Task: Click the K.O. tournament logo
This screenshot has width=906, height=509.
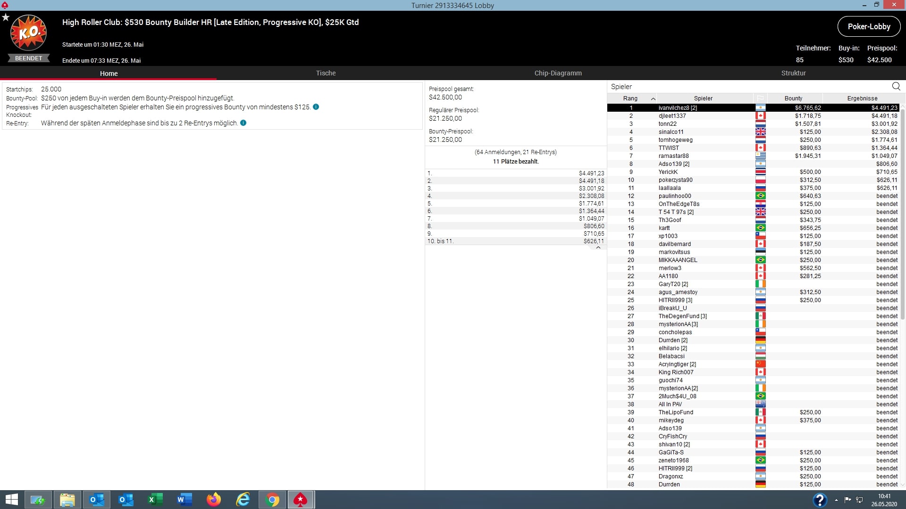Action: coord(28,33)
